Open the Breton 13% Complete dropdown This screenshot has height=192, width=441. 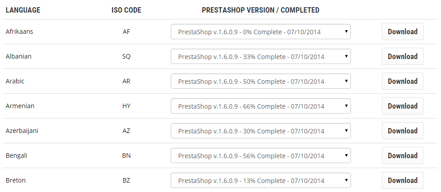260,180
